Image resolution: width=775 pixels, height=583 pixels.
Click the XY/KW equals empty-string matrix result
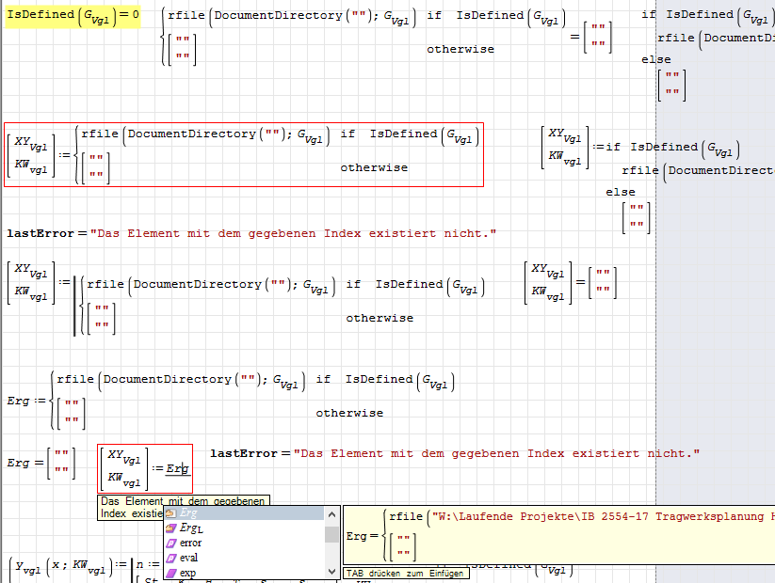(x=571, y=283)
